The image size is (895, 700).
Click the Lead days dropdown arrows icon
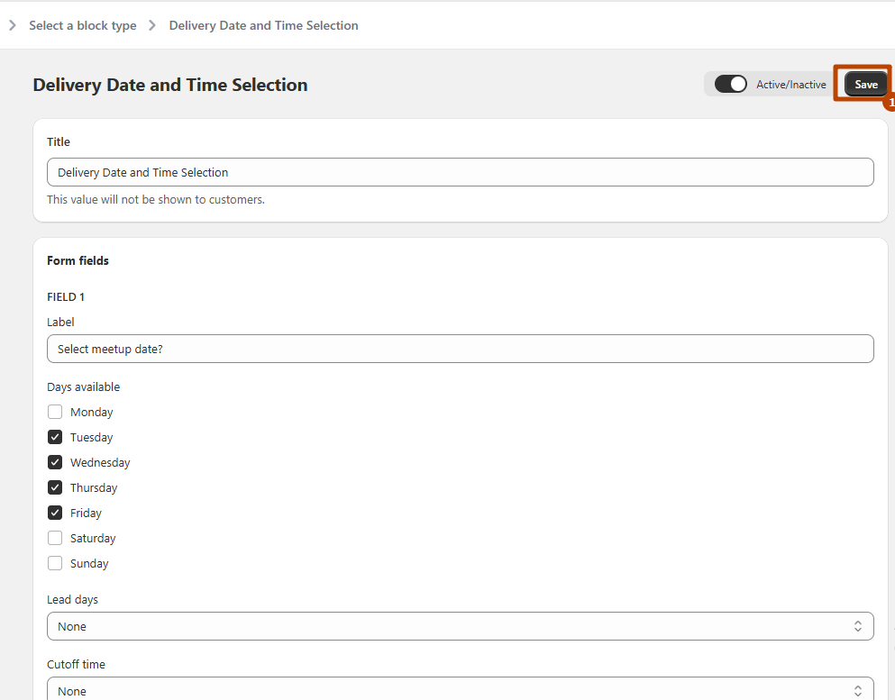coord(857,626)
